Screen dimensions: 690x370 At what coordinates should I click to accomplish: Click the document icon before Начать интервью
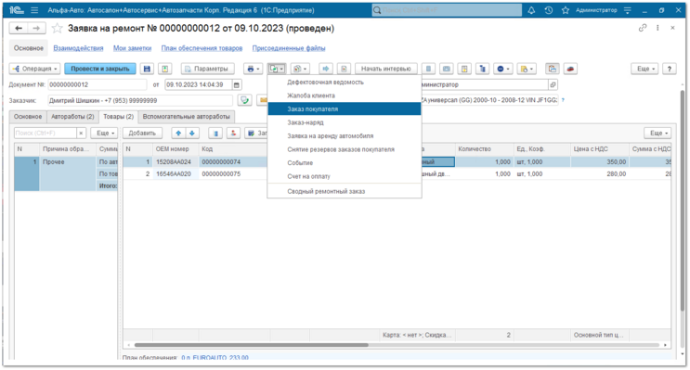[x=345, y=69]
